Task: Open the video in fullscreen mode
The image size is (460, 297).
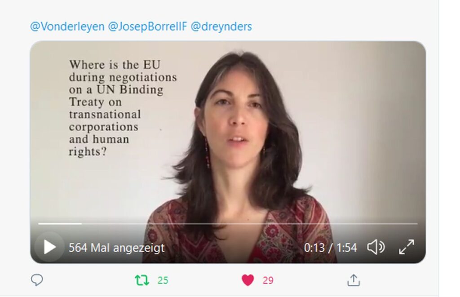Action: point(407,247)
